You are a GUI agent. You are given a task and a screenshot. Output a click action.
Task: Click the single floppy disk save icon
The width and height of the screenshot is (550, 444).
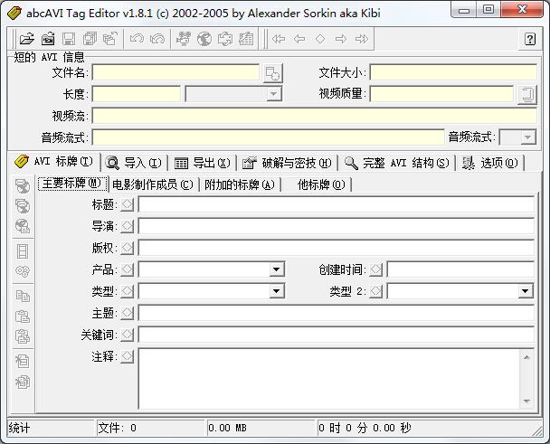pyautogui.click(x=69, y=39)
